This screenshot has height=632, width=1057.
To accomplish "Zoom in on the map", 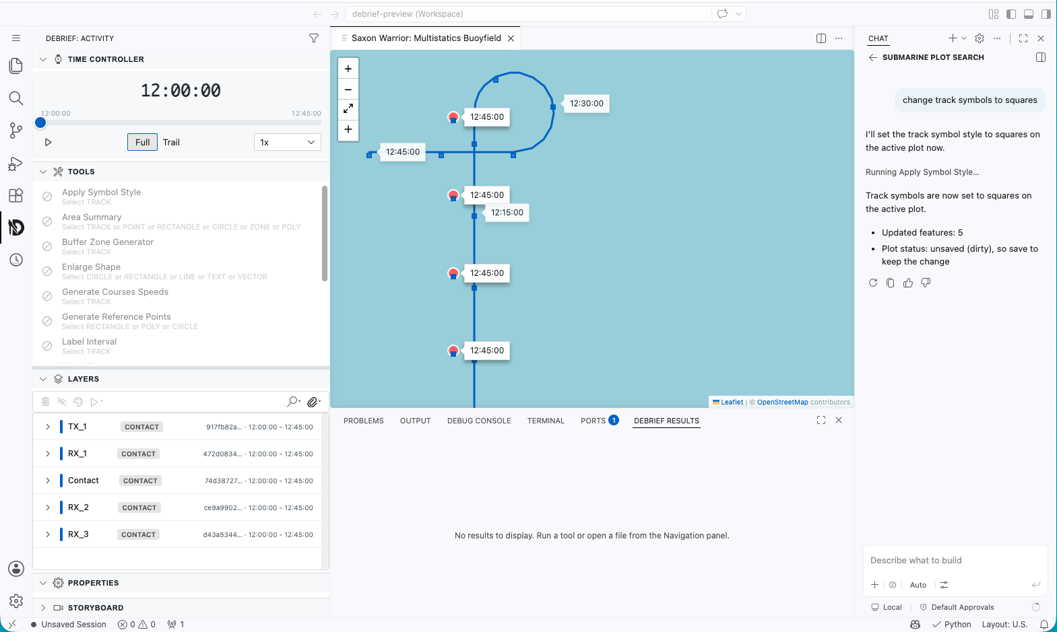I will [x=348, y=69].
